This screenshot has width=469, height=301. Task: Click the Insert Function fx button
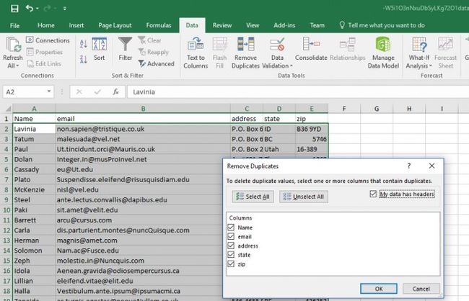coord(115,92)
